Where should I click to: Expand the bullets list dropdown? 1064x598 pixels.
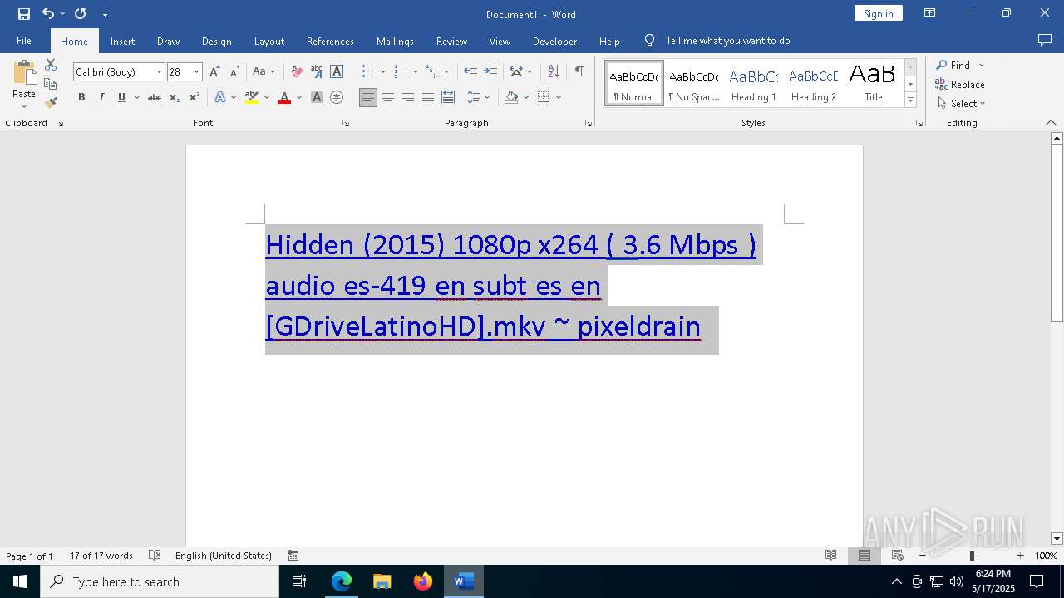382,72
